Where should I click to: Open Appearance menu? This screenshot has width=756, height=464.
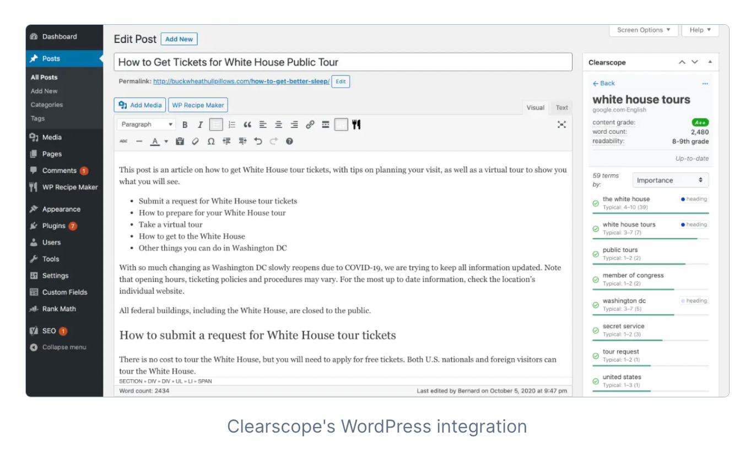(64, 209)
